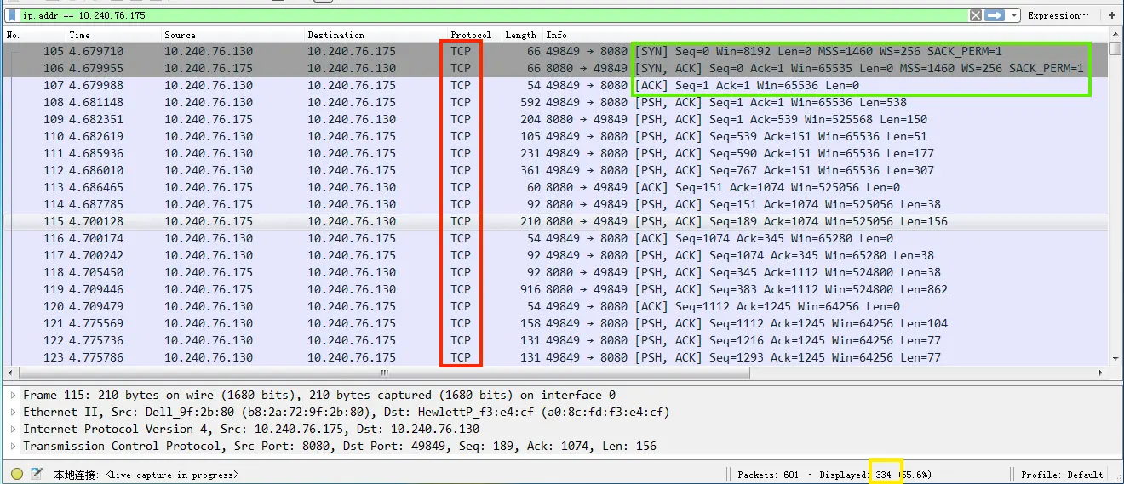This screenshot has height=484, width=1124.
Task: Select packet 118 at time 4.705450
Action: pyautogui.click(x=556, y=272)
